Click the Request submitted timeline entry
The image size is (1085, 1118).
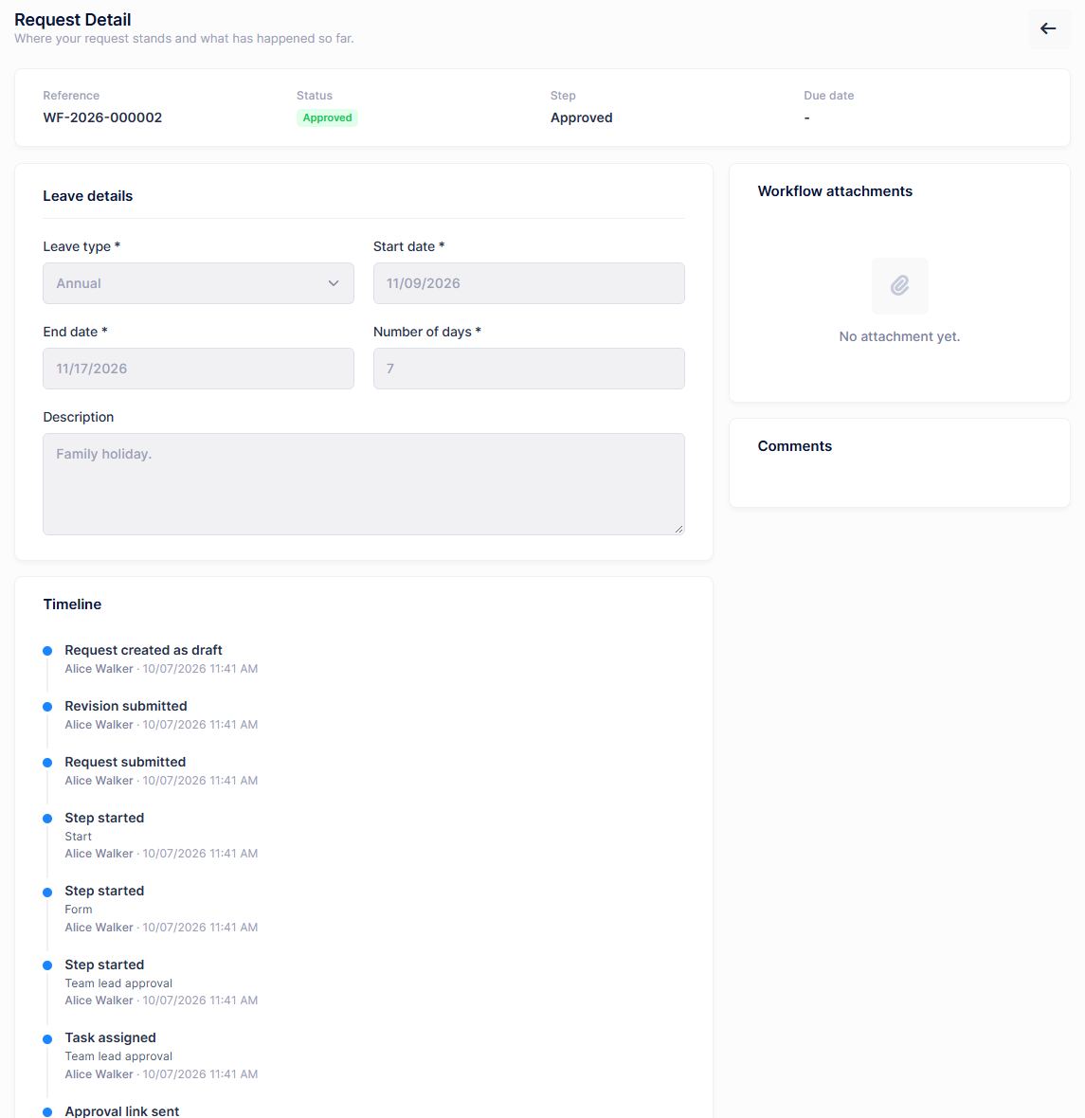(x=125, y=762)
